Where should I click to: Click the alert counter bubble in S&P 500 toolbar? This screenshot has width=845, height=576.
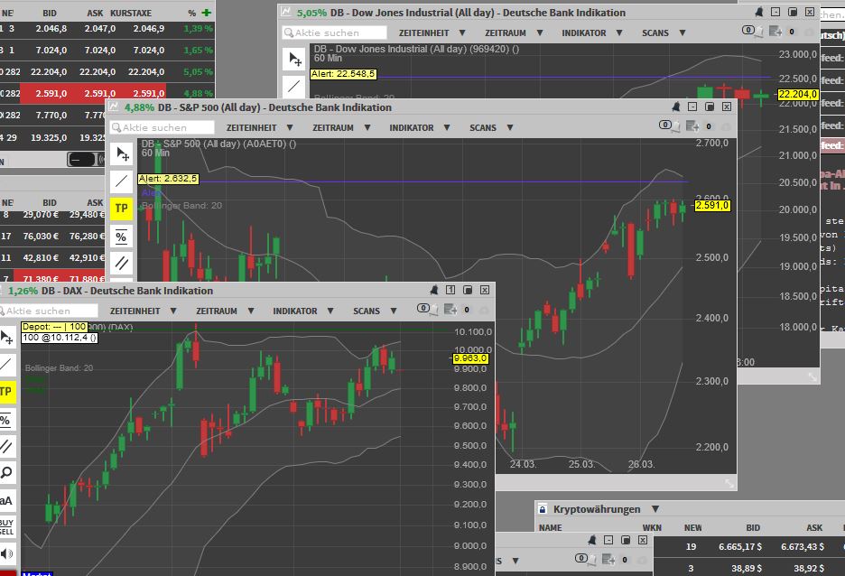pyautogui.click(x=665, y=125)
